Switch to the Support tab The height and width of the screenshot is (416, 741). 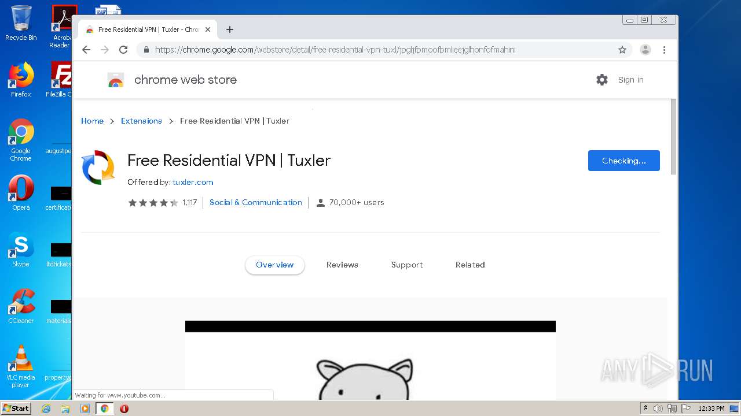407,265
